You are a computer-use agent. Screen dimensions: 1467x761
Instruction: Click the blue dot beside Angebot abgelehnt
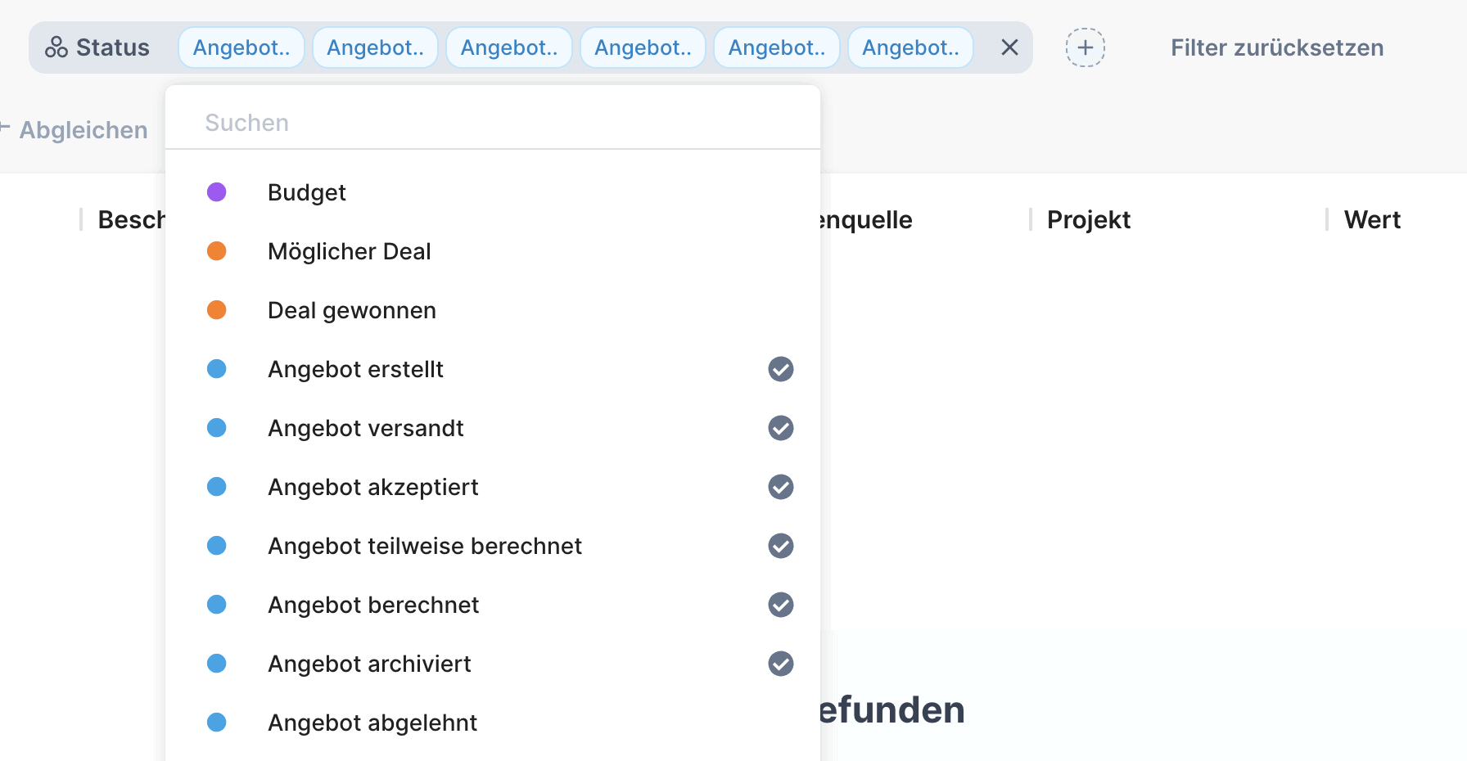(217, 723)
